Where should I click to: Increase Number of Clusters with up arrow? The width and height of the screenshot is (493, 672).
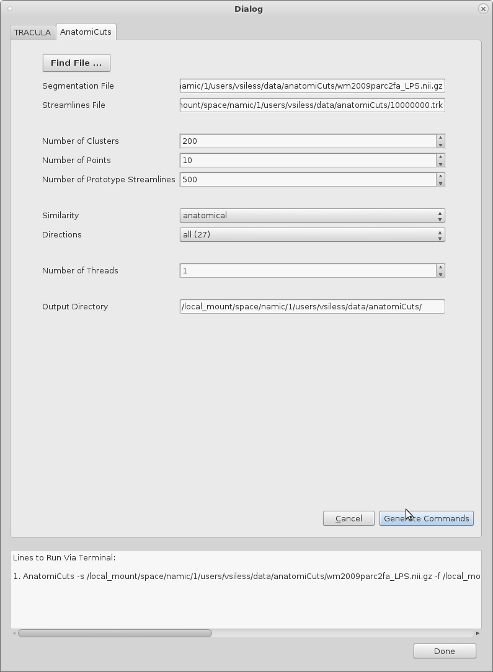click(440, 138)
